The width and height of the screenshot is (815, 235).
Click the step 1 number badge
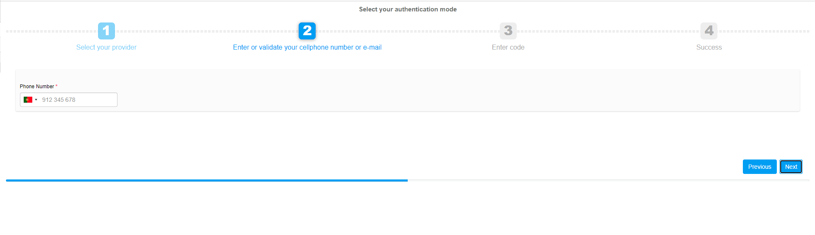(106, 31)
